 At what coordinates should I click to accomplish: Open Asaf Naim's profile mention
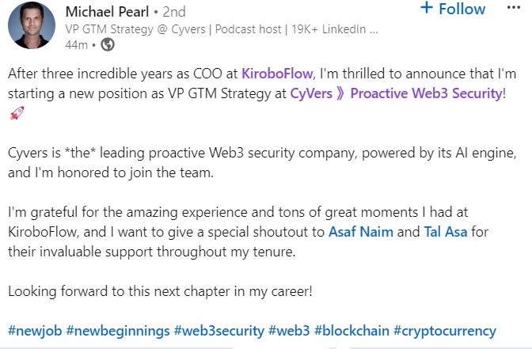tap(361, 233)
